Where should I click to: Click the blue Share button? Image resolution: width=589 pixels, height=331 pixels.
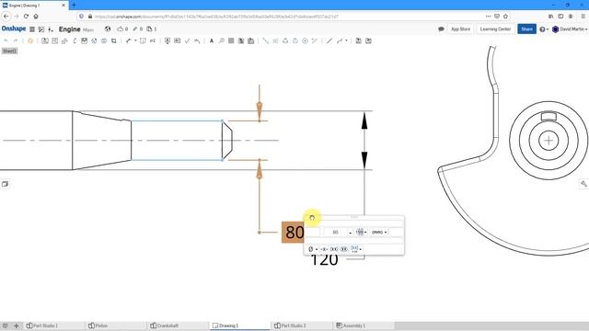(526, 29)
